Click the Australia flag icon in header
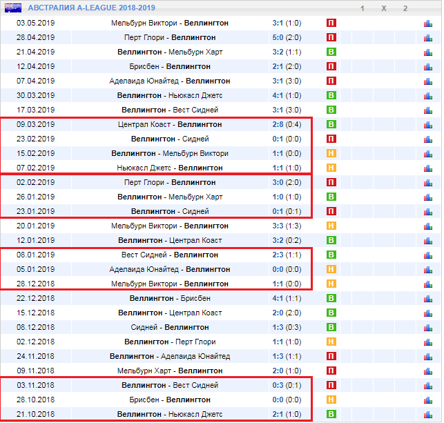This screenshot has height=423, width=444. 13,8
